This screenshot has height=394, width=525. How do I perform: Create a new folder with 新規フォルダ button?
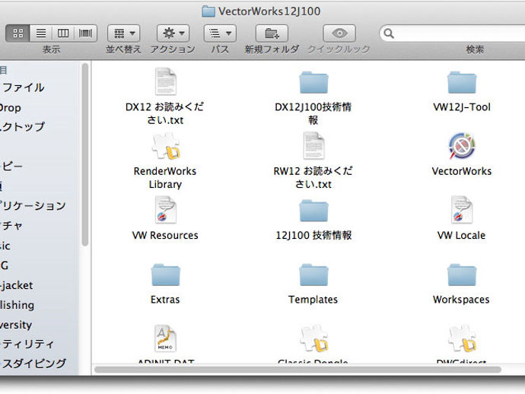coord(272,33)
